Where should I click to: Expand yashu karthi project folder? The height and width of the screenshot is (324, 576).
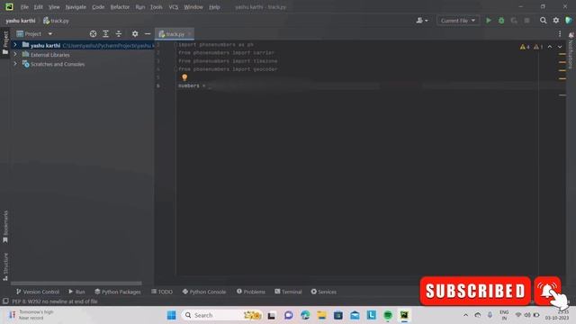[15, 45]
